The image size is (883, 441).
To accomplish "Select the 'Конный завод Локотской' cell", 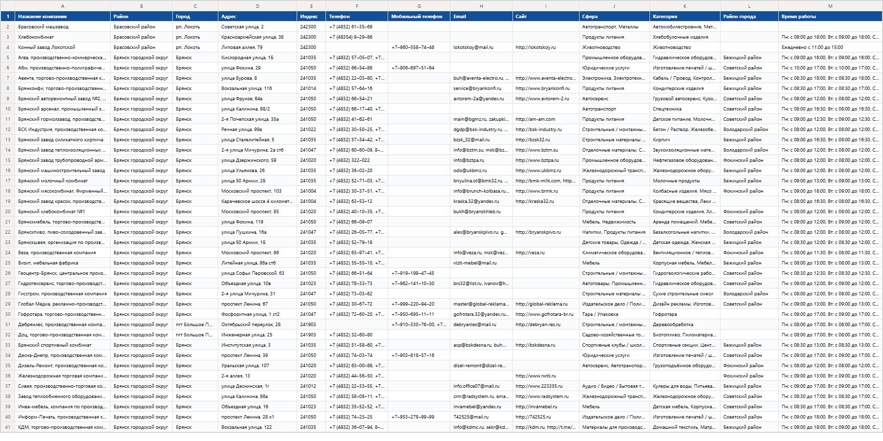I will [63, 47].
